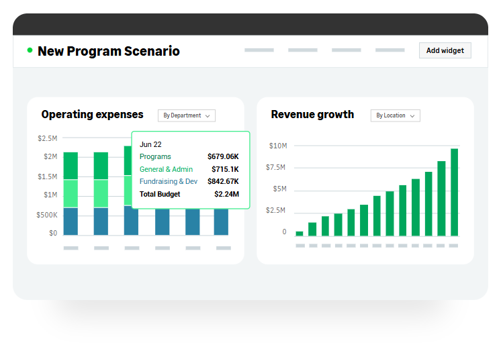This screenshot has width=501, height=347.
Task: Click the Fundraising & Dev tooltip row
Action: (x=189, y=181)
